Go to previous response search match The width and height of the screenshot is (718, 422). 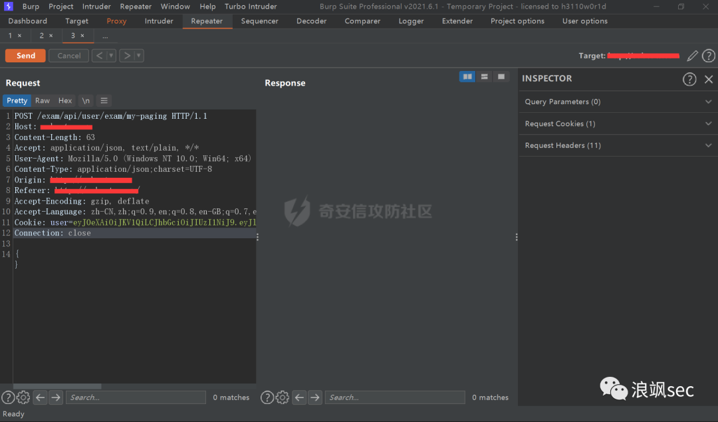click(x=299, y=397)
